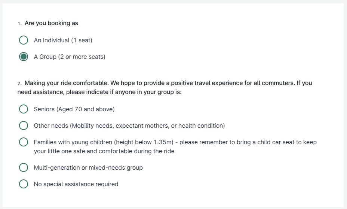Choose the Seniors radio button circle
This screenshot has height=209, width=347.
tap(24, 109)
